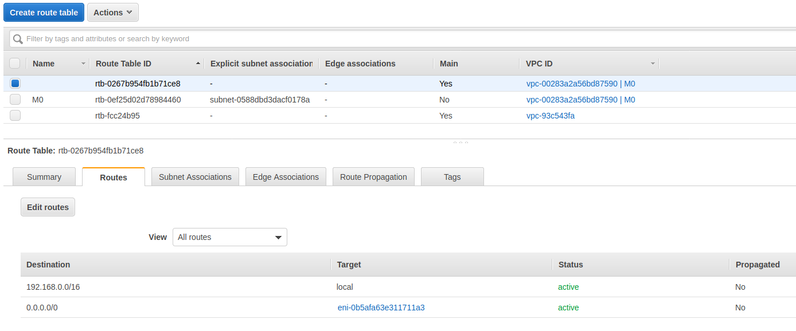Expand the View All routes dropdown
This screenshot has width=796, height=331.
pyautogui.click(x=229, y=237)
